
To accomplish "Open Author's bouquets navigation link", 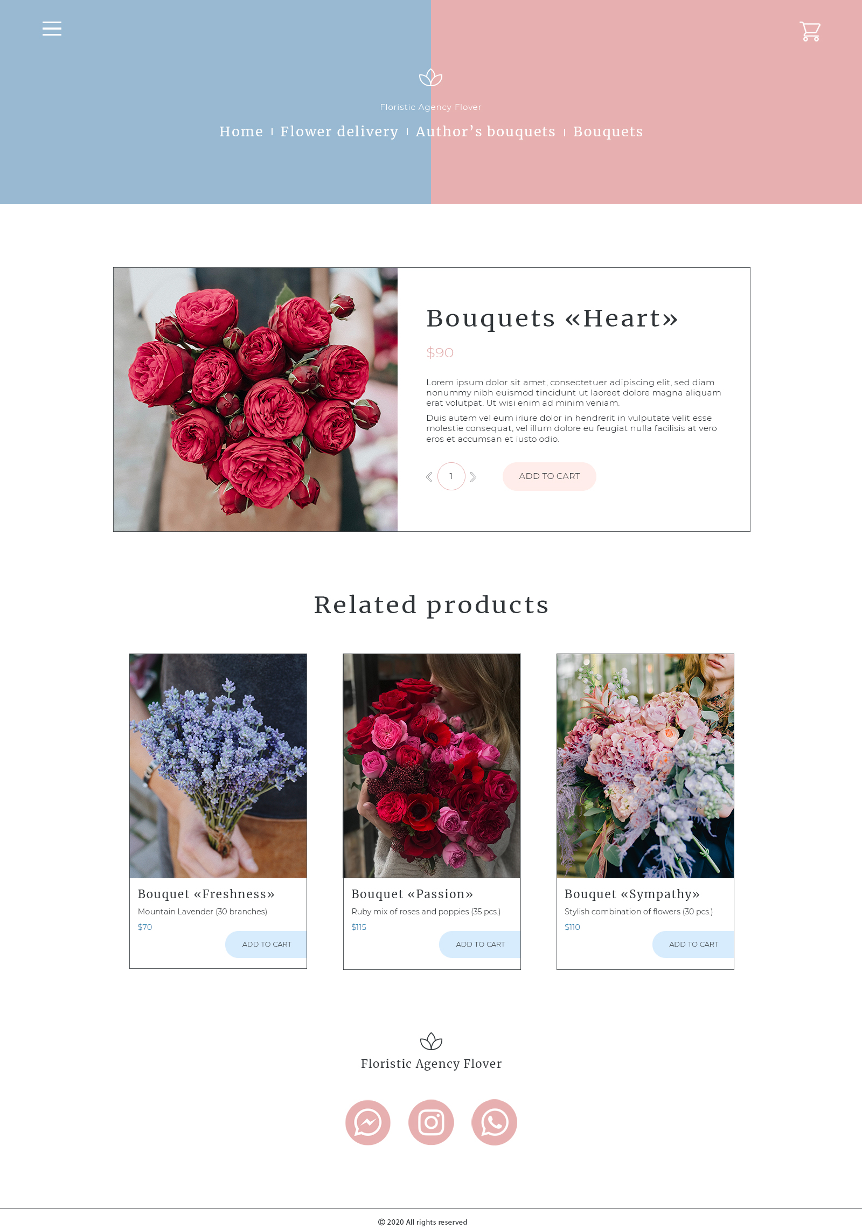I will click(485, 131).
